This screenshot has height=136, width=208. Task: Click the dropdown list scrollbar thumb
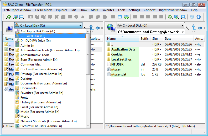coord(88,54)
